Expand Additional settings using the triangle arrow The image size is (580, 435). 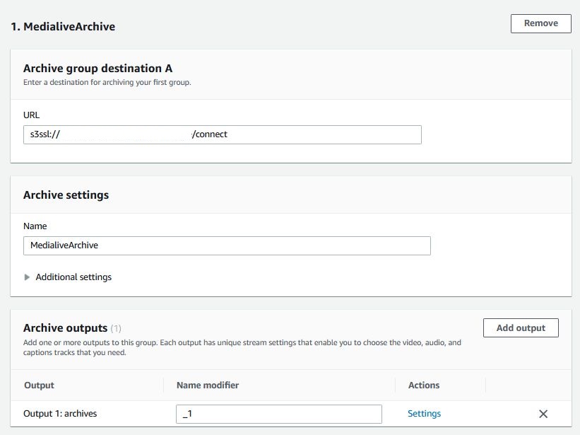[x=28, y=277]
